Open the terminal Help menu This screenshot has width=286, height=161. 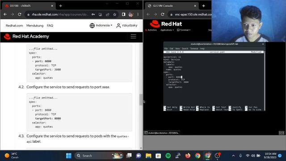pos(202,49)
